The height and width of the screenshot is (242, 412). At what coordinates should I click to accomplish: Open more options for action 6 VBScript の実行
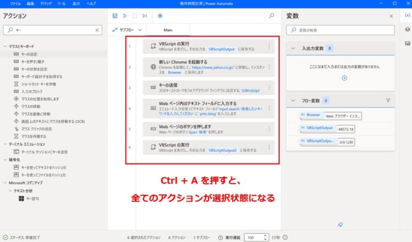click(269, 147)
